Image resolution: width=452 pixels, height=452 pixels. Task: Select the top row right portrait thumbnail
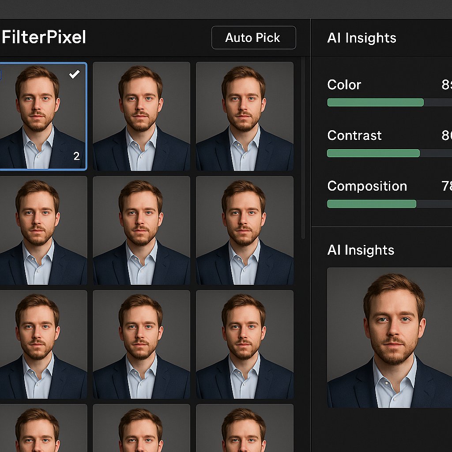pyautogui.click(x=245, y=117)
